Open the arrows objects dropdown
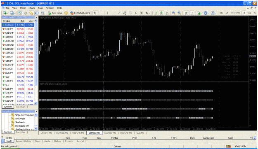The height and width of the screenshot is (149, 258). point(148,13)
